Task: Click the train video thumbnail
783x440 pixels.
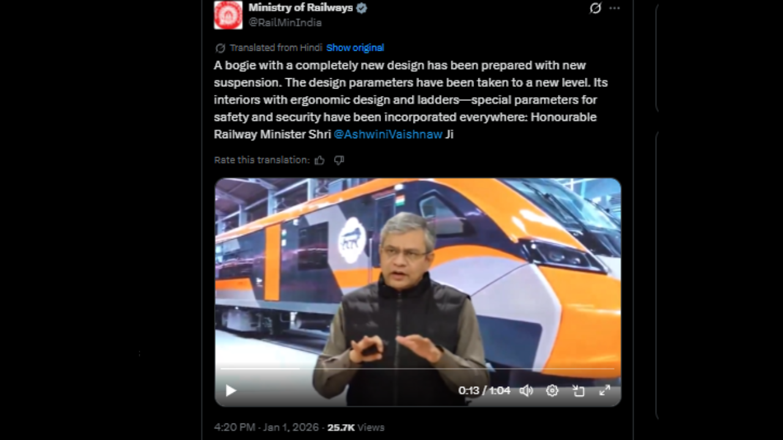Action: [418, 292]
